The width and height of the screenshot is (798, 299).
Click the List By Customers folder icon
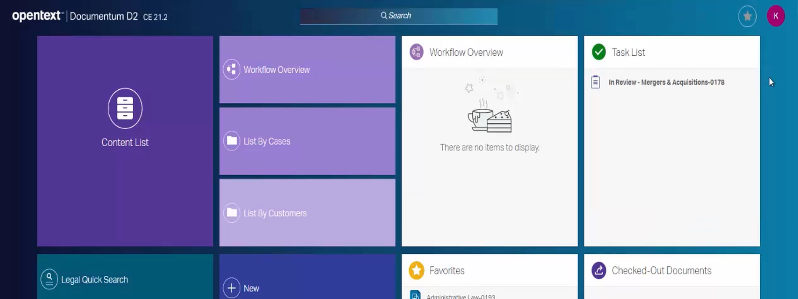point(231,213)
